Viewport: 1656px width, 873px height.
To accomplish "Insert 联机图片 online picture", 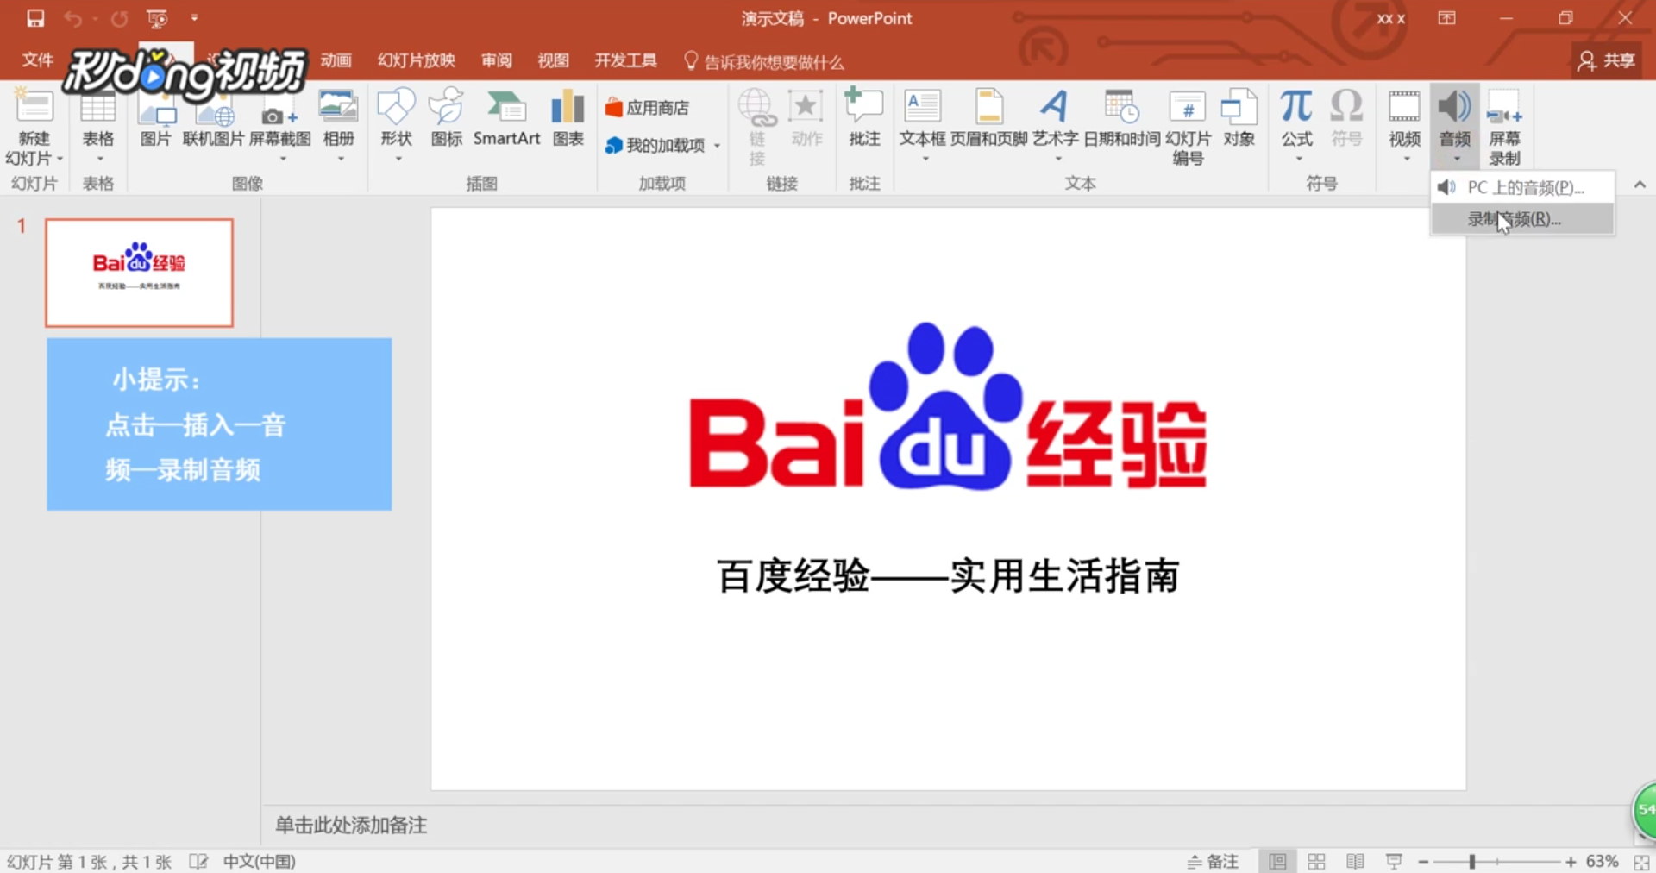I will [x=213, y=118].
